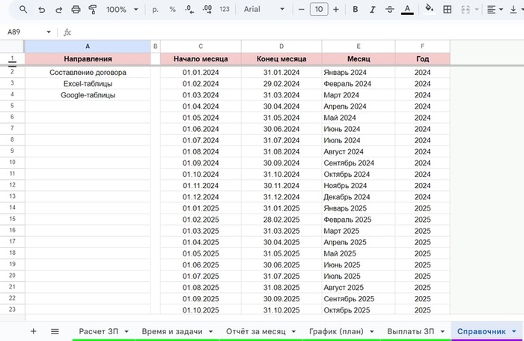
Task: Toggle strikethrough formatting
Action: click(x=389, y=10)
